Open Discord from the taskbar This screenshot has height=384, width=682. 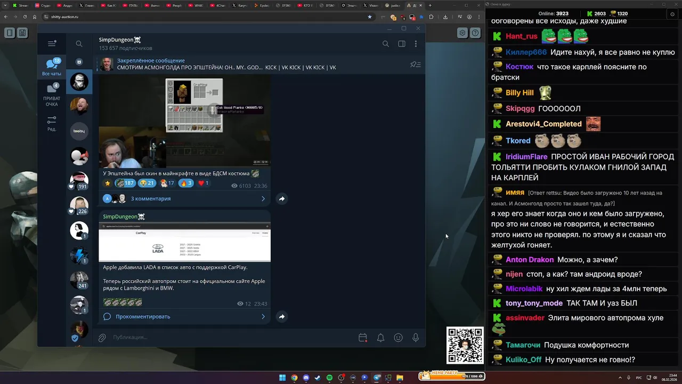(306, 378)
